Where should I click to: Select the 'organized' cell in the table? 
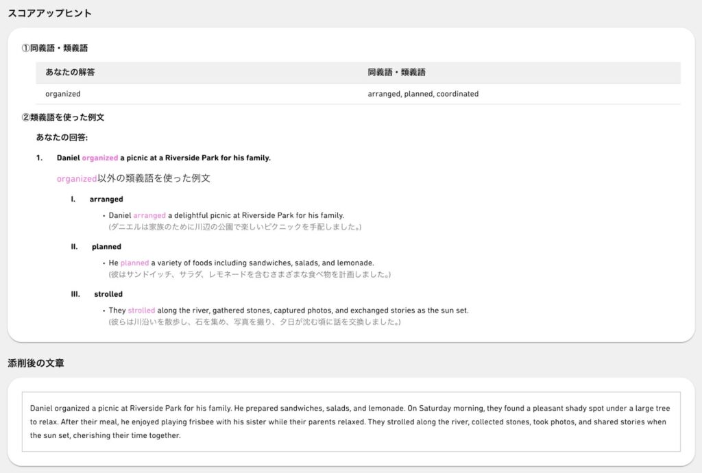[63, 94]
